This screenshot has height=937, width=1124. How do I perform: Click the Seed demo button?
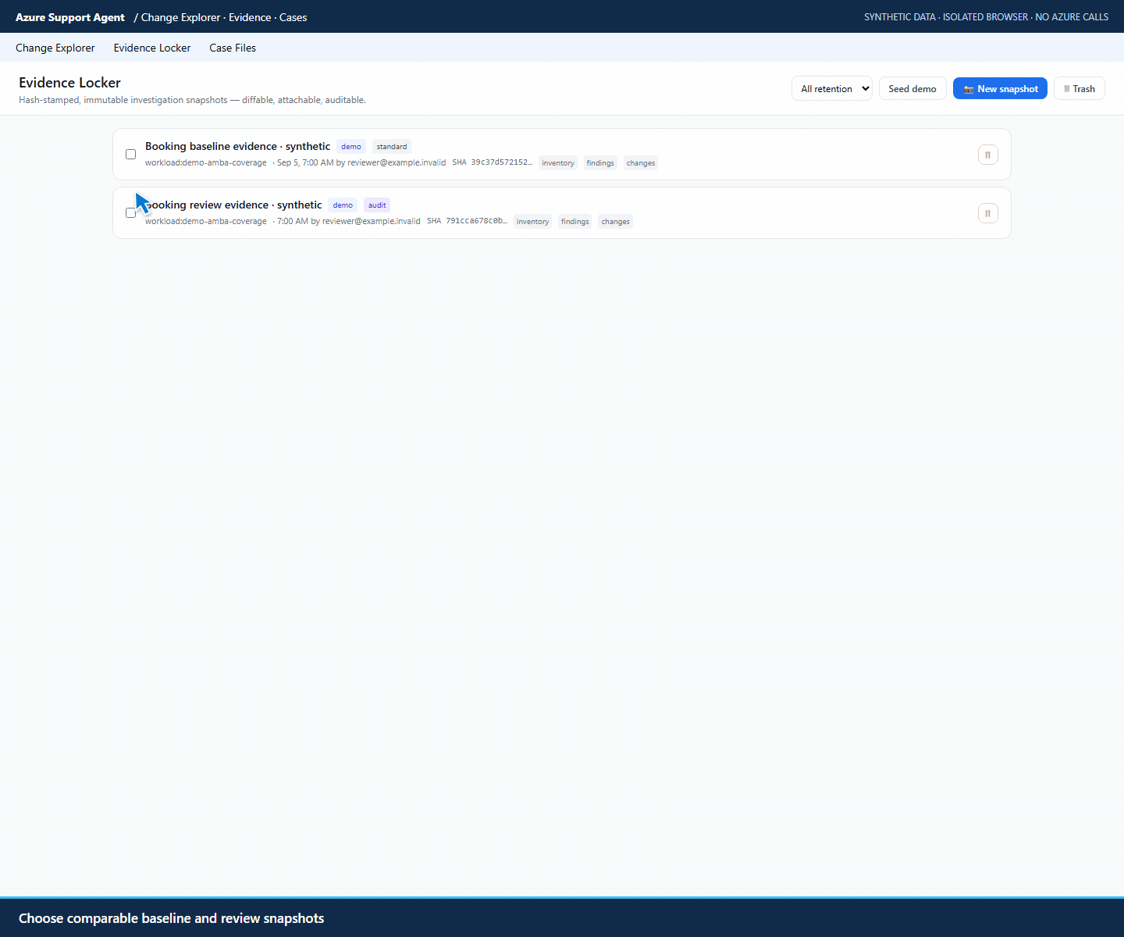912,88
